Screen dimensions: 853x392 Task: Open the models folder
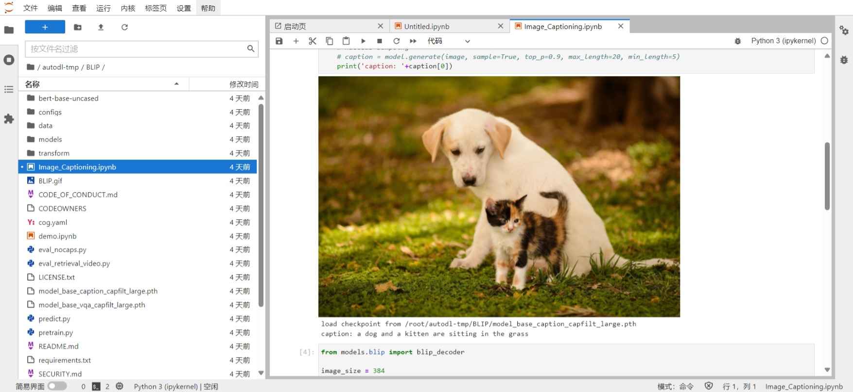(50, 139)
